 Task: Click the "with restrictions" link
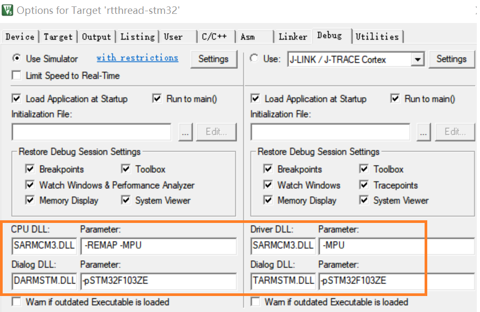[137, 59]
